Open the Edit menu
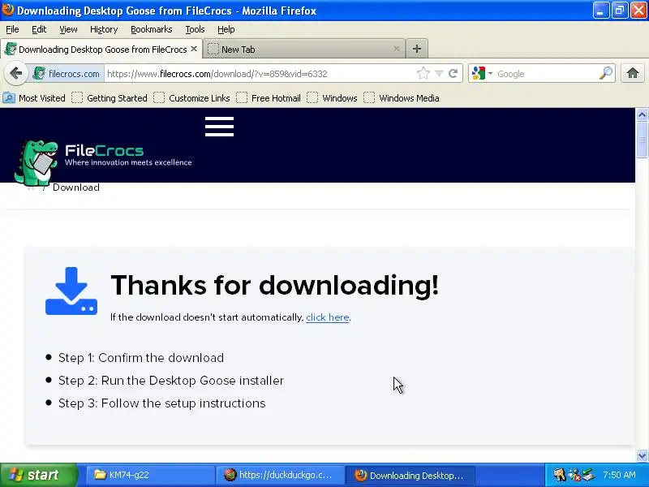This screenshot has height=487, width=649. pyautogui.click(x=39, y=29)
